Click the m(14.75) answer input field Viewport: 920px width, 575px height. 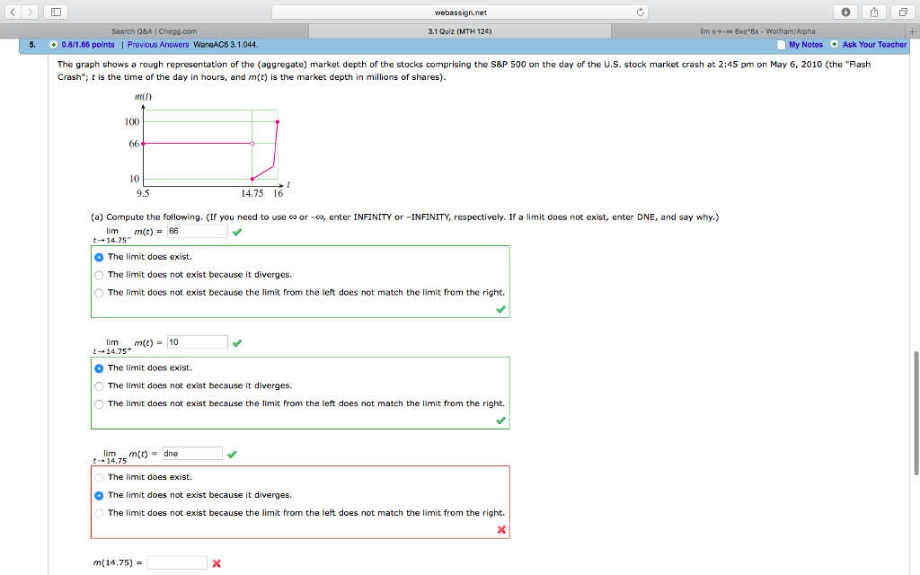[176, 562]
